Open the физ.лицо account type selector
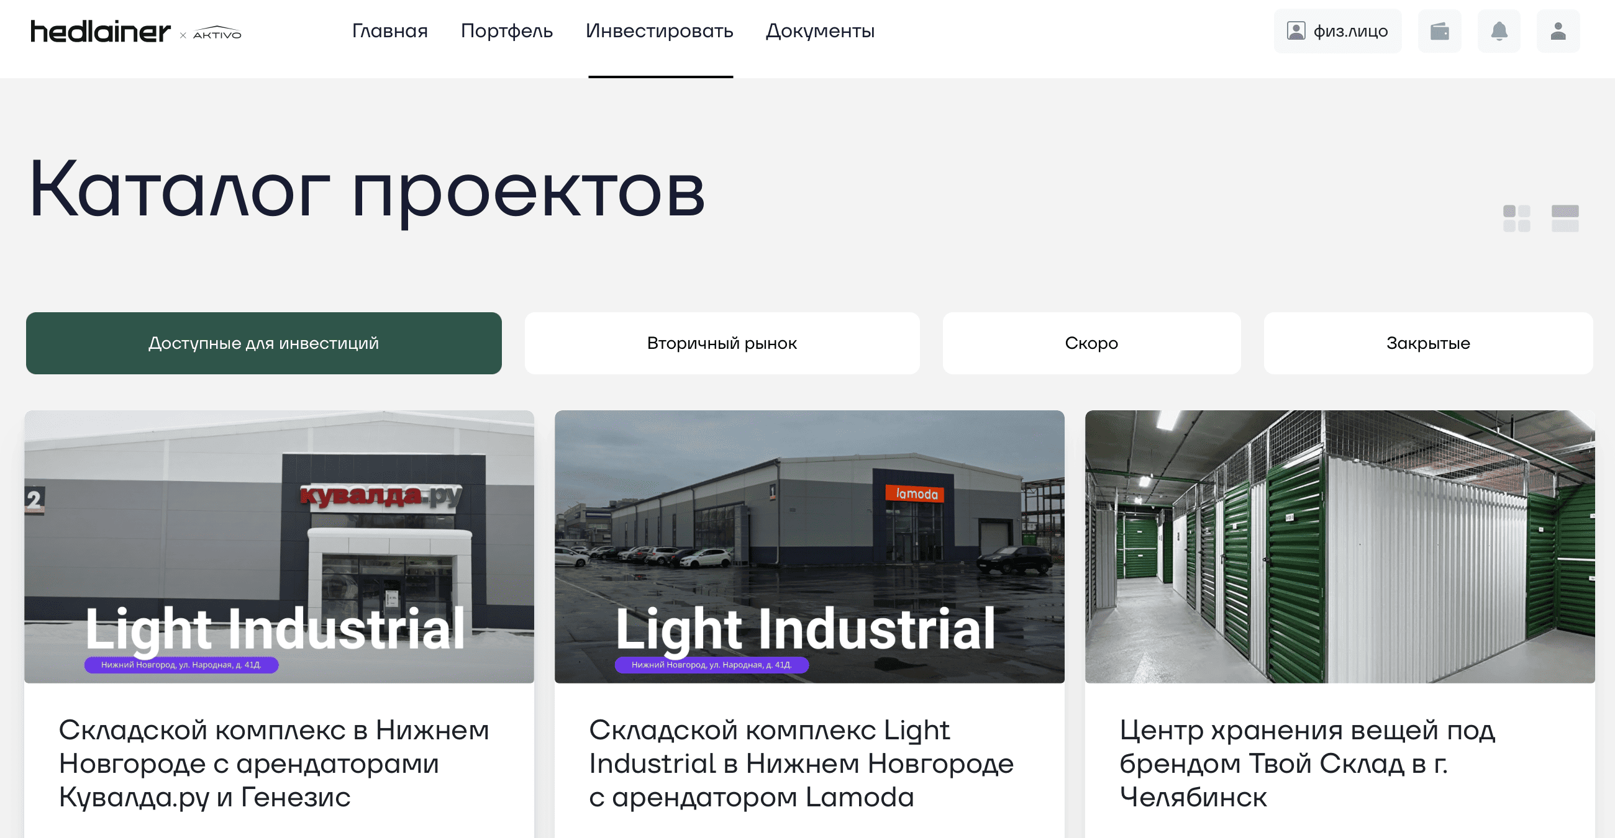The height and width of the screenshot is (838, 1615). (1337, 30)
